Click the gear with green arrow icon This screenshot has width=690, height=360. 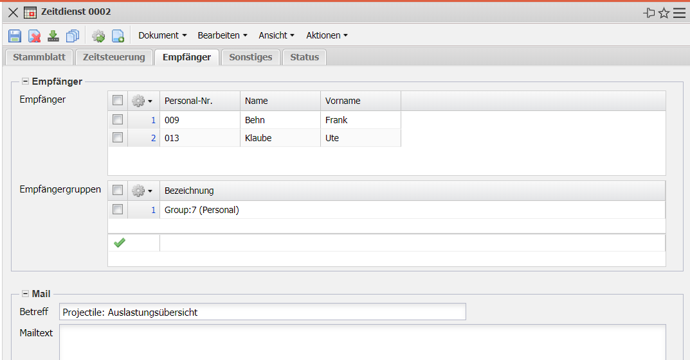(x=98, y=36)
